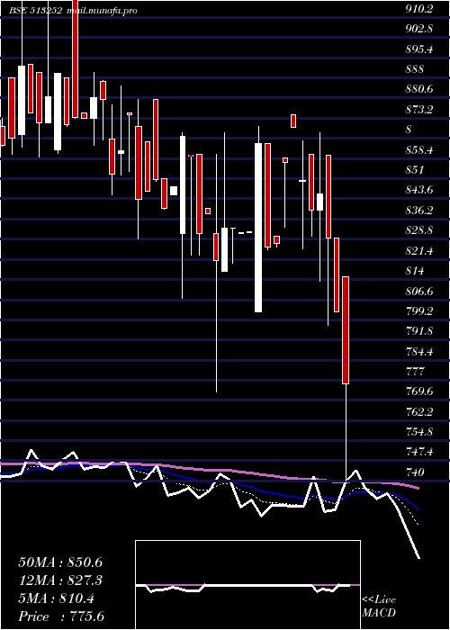The width and height of the screenshot is (450, 630).
Task: Click the 5MA : 810.4 readout
Action: (x=56, y=598)
